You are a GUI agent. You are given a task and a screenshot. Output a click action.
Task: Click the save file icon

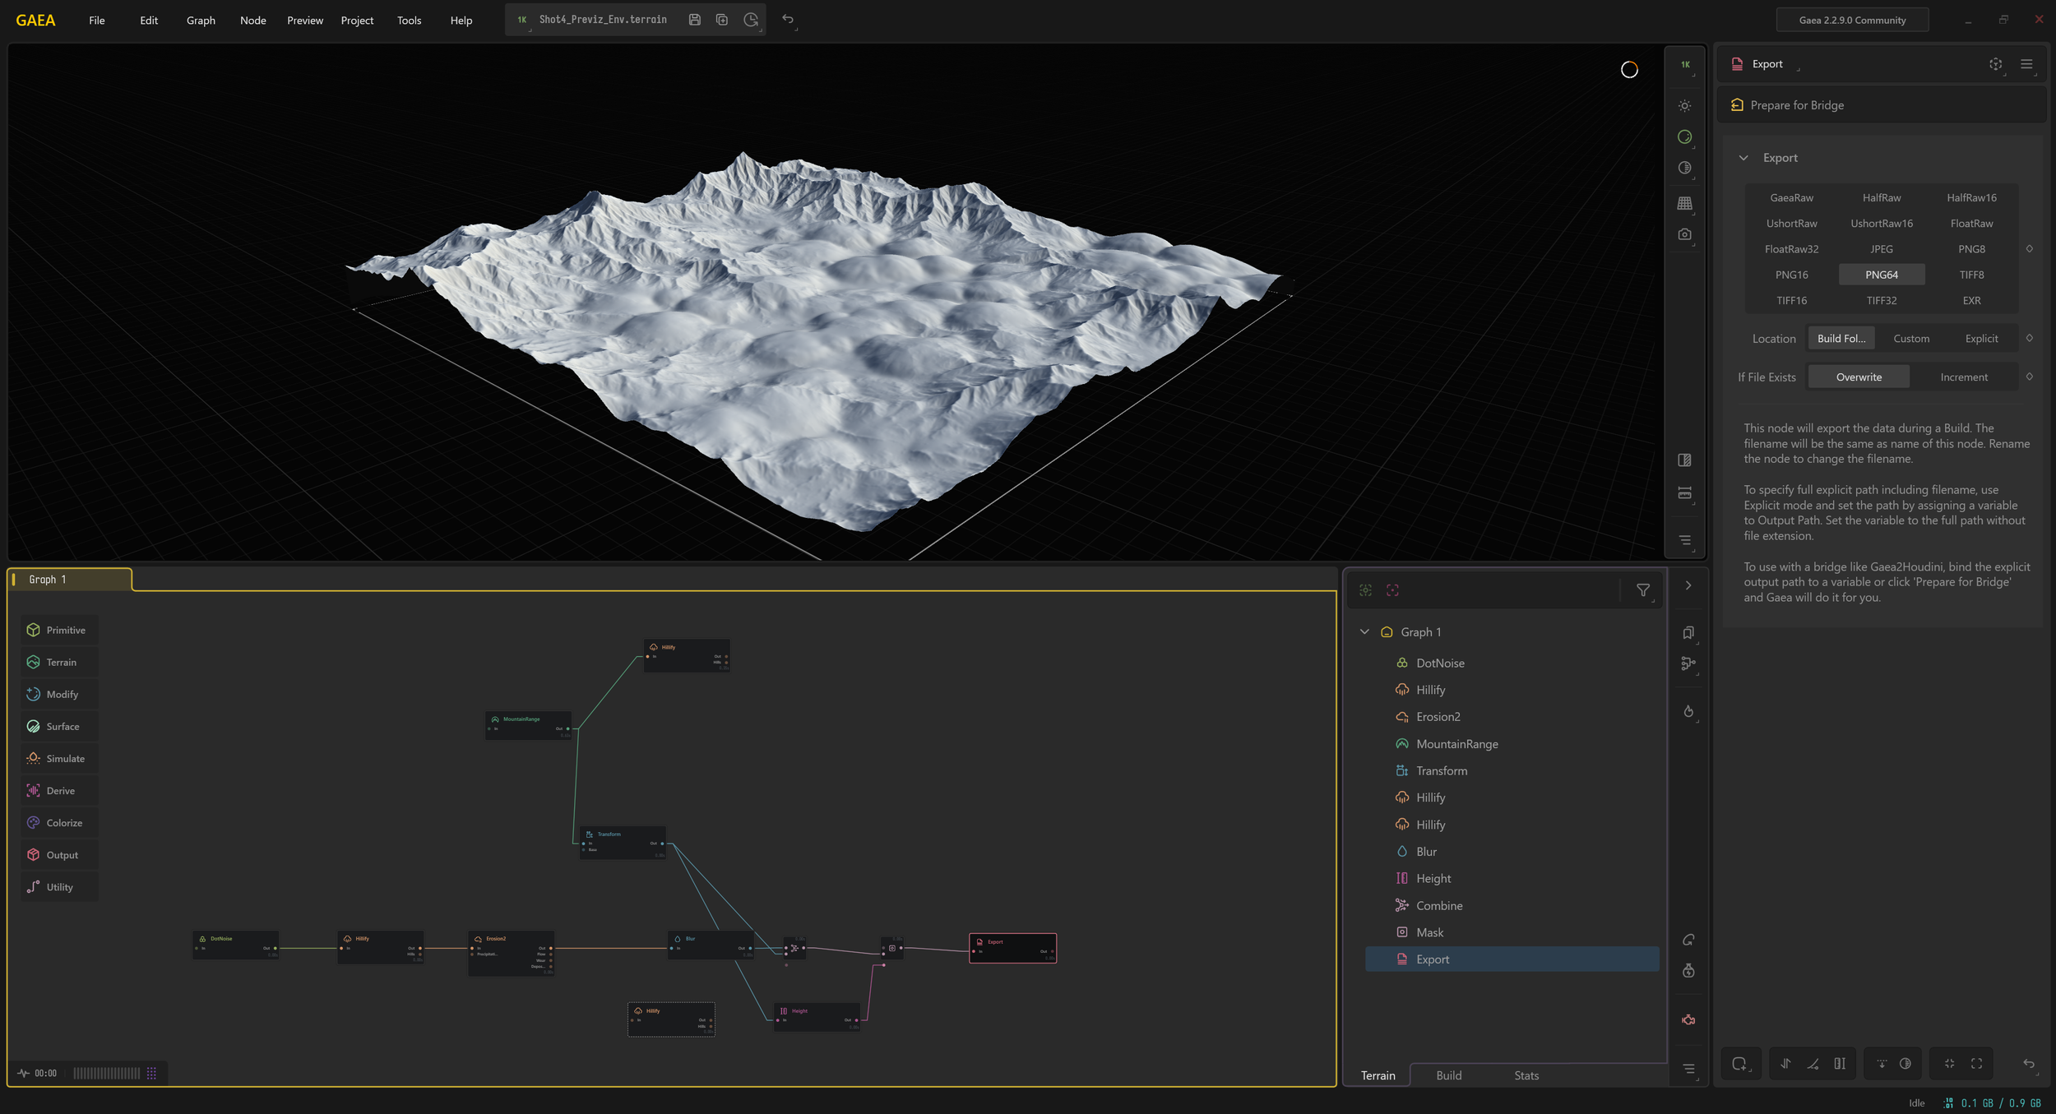694,20
